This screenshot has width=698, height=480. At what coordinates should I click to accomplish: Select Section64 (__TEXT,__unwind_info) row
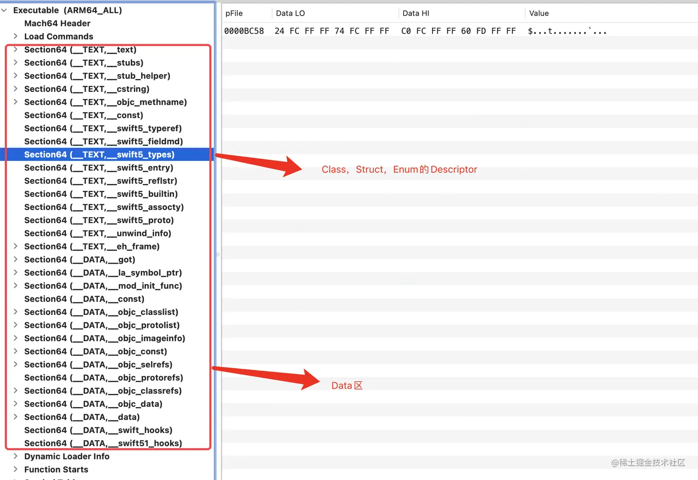click(107, 233)
